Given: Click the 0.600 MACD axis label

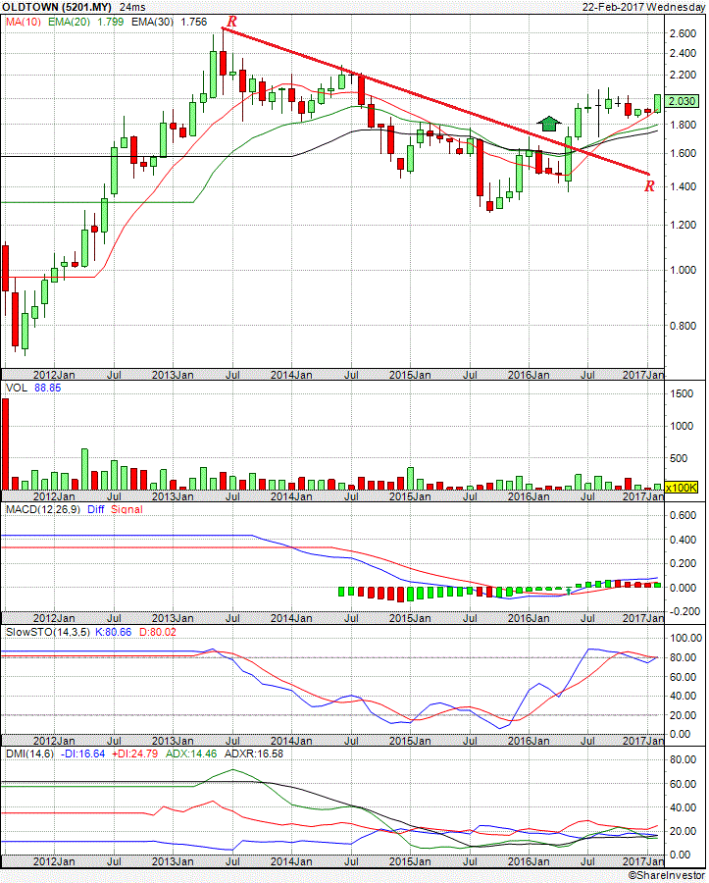Looking at the screenshot, I should pyautogui.click(x=684, y=516).
